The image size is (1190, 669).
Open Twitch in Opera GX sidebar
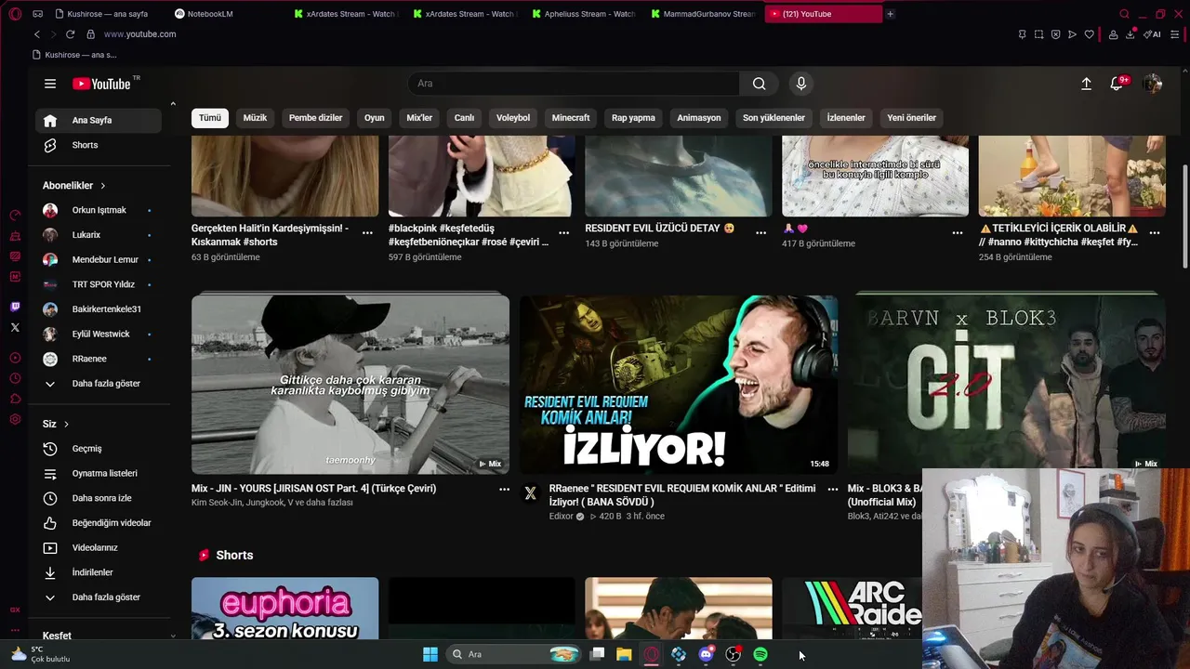click(15, 307)
